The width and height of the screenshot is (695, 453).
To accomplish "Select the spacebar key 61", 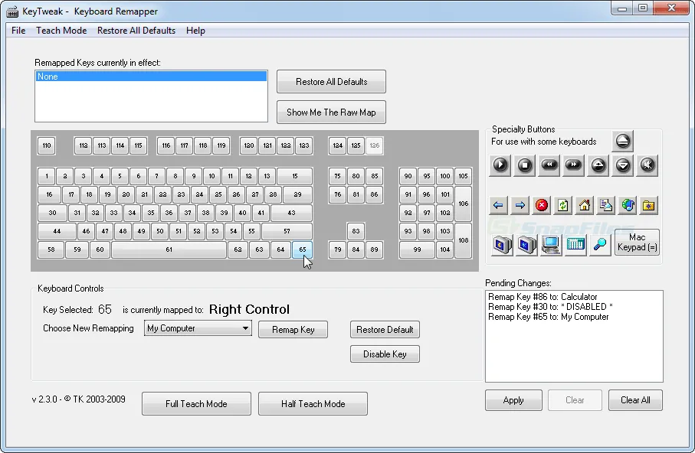I will pos(169,249).
